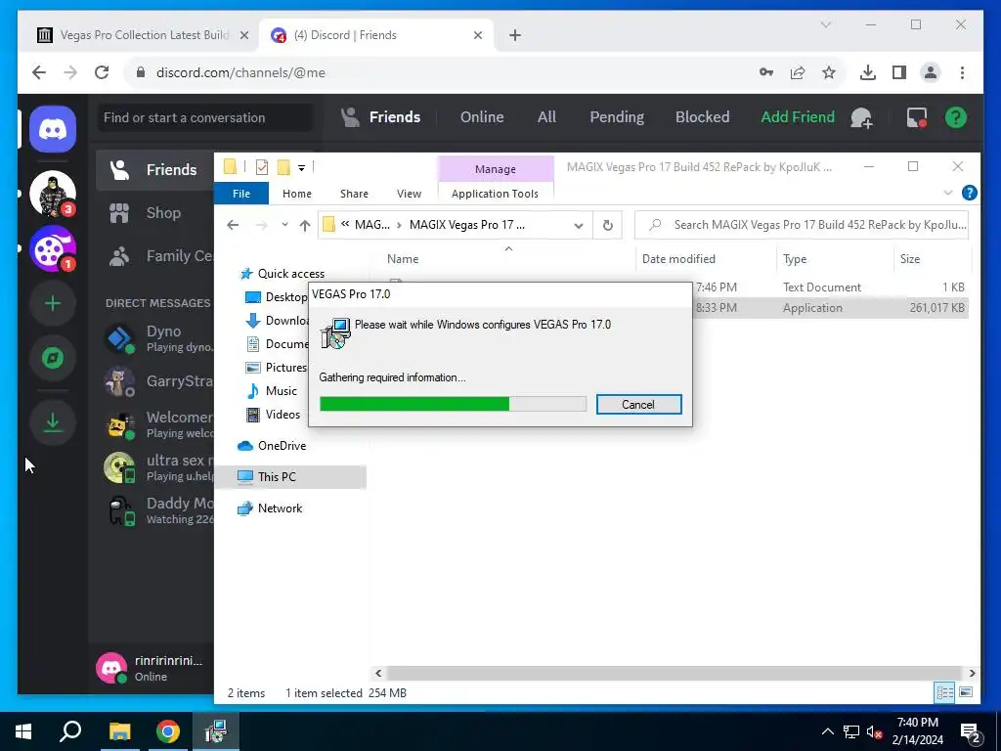This screenshot has height=751, width=1001.
Task: Open the Home ribbon tab
Action: tap(297, 194)
